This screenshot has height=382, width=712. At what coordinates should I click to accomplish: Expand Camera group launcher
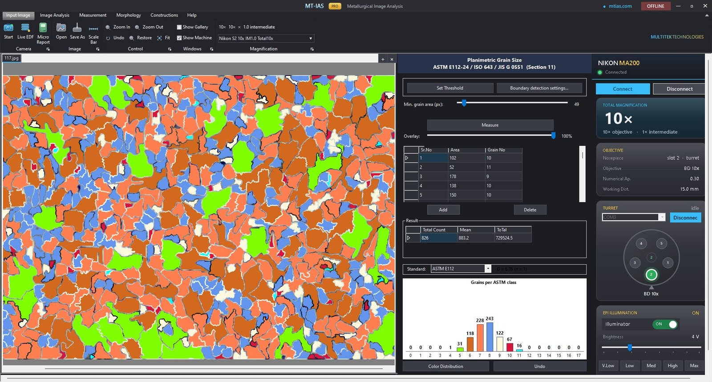click(48, 49)
